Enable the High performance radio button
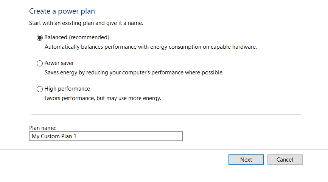This screenshot has width=328, height=182. click(40, 89)
